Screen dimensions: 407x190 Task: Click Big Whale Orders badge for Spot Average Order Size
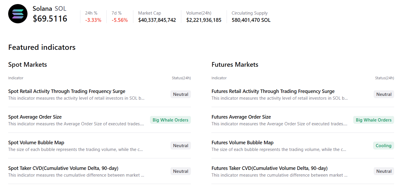(x=170, y=120)
